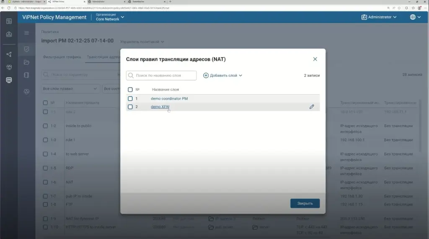
Task: Edit the demo XFW layer with pencil icon
Action: [x=312, y=107]
